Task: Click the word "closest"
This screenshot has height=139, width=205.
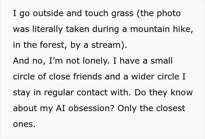Action: point(171,108)
